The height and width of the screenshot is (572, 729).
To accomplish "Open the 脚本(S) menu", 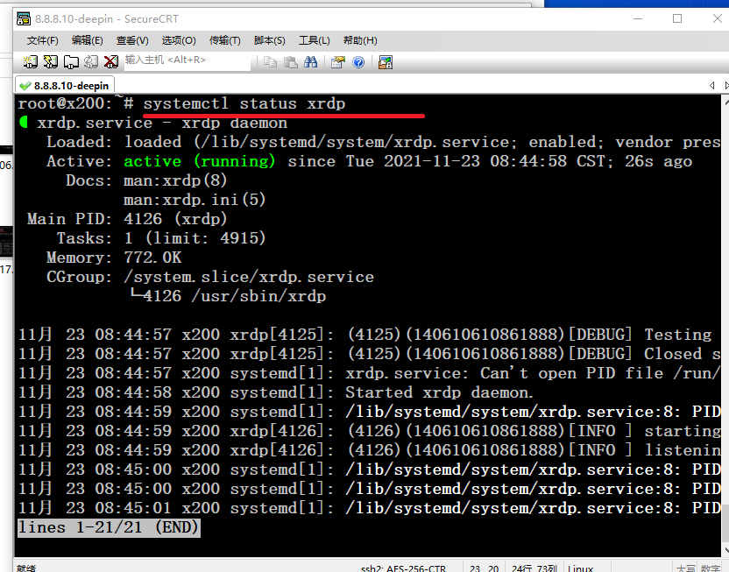I will (270, 40).
